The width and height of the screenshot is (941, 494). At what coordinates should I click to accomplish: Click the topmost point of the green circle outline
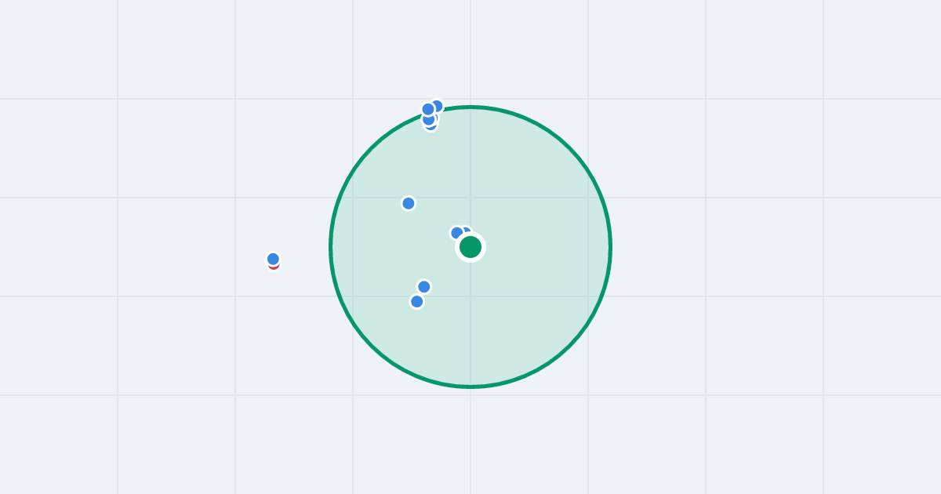[470, 107]
